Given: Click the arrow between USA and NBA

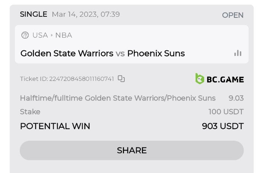Looking at the screenshot, I should click(x=52, y=35).
